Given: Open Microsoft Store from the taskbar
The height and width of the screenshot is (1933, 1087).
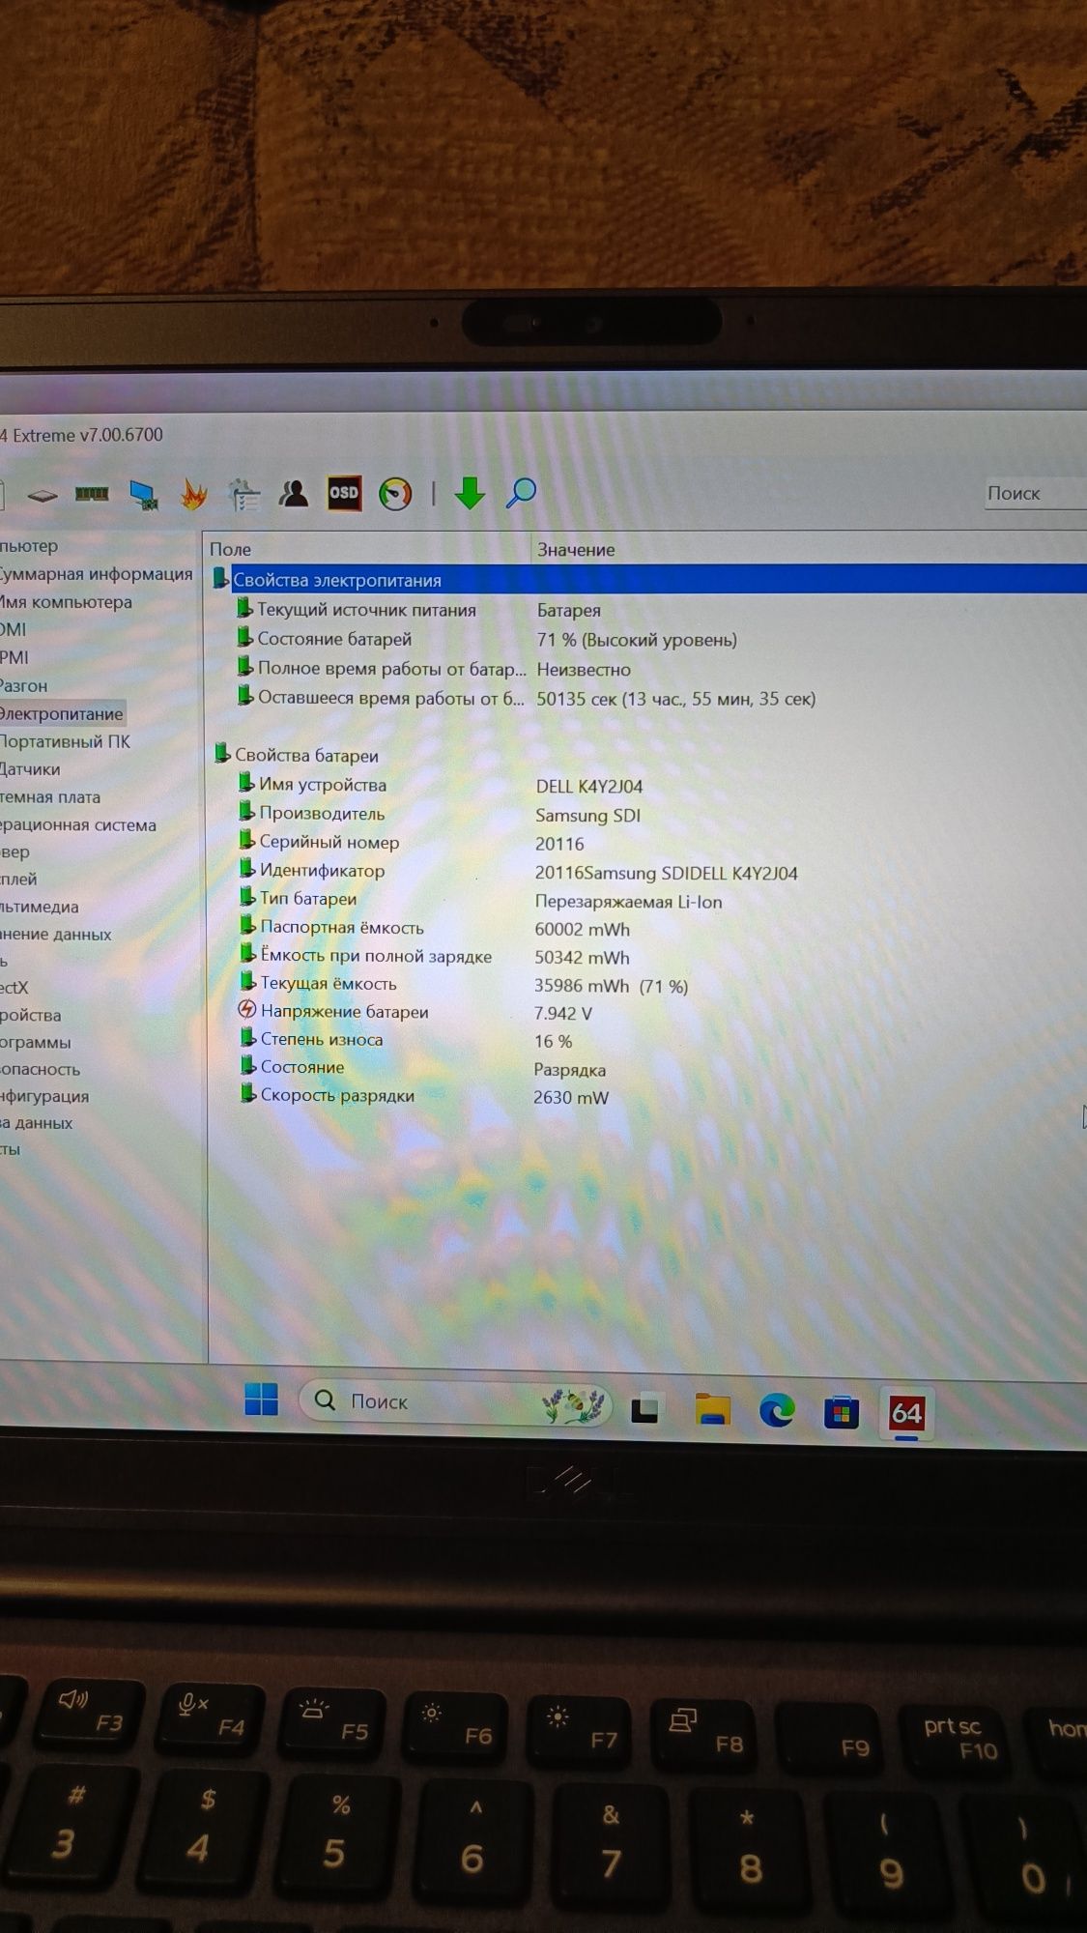Looking at the screenshot, I should pyautogui.click(x=841, y=1413).
